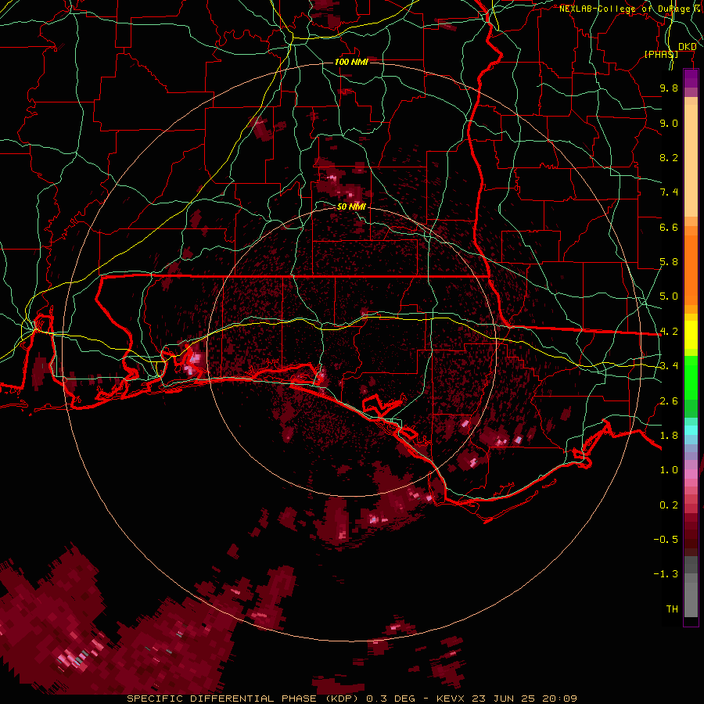Click the 0.3 DEG elevation text

[x=390, y=699]
